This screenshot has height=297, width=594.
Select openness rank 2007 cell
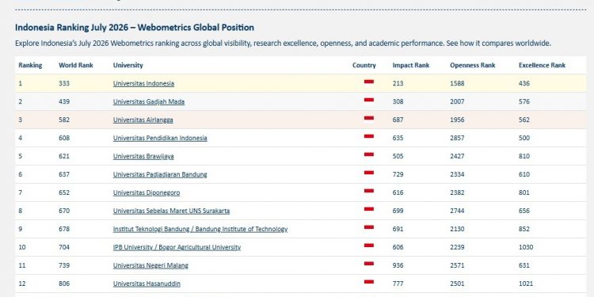coord(457,101)
